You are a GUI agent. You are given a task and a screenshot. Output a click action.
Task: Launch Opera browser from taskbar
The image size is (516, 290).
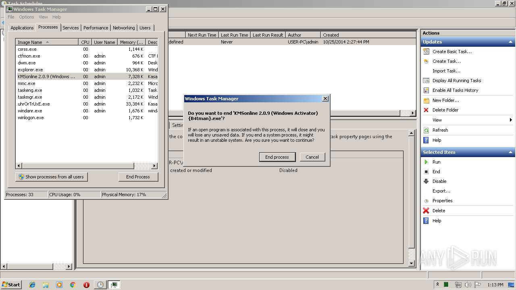click(86, 285)
